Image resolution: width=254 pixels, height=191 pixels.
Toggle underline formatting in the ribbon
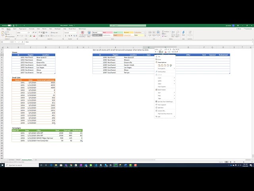click(x=22, y=36)
